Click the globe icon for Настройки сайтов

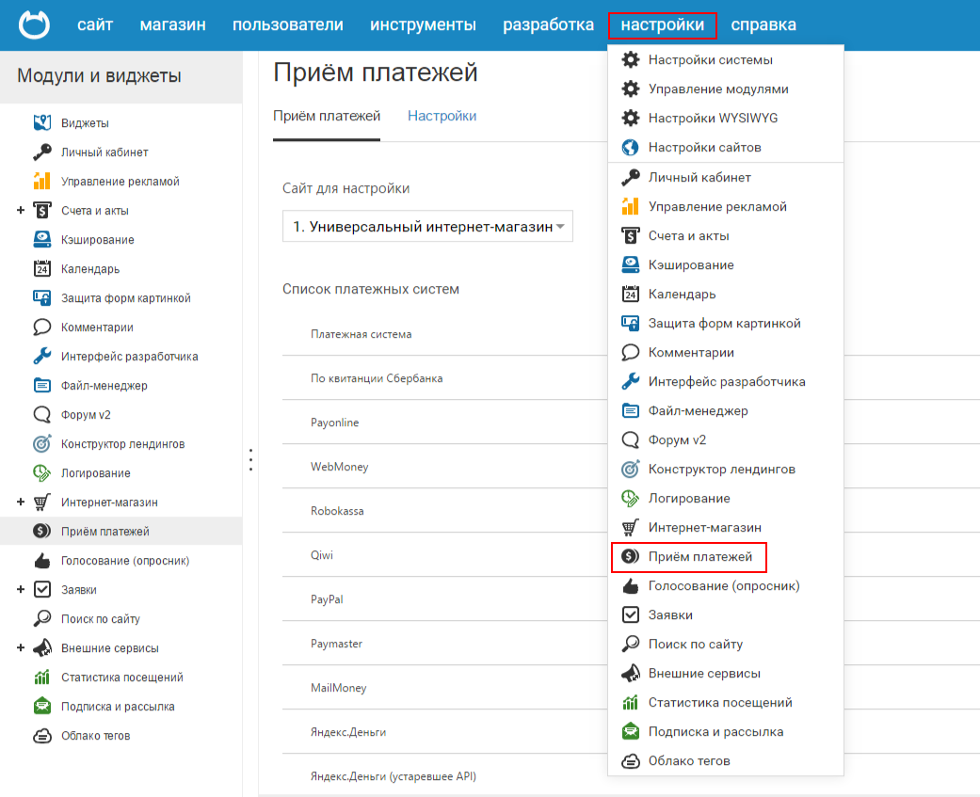631,148
